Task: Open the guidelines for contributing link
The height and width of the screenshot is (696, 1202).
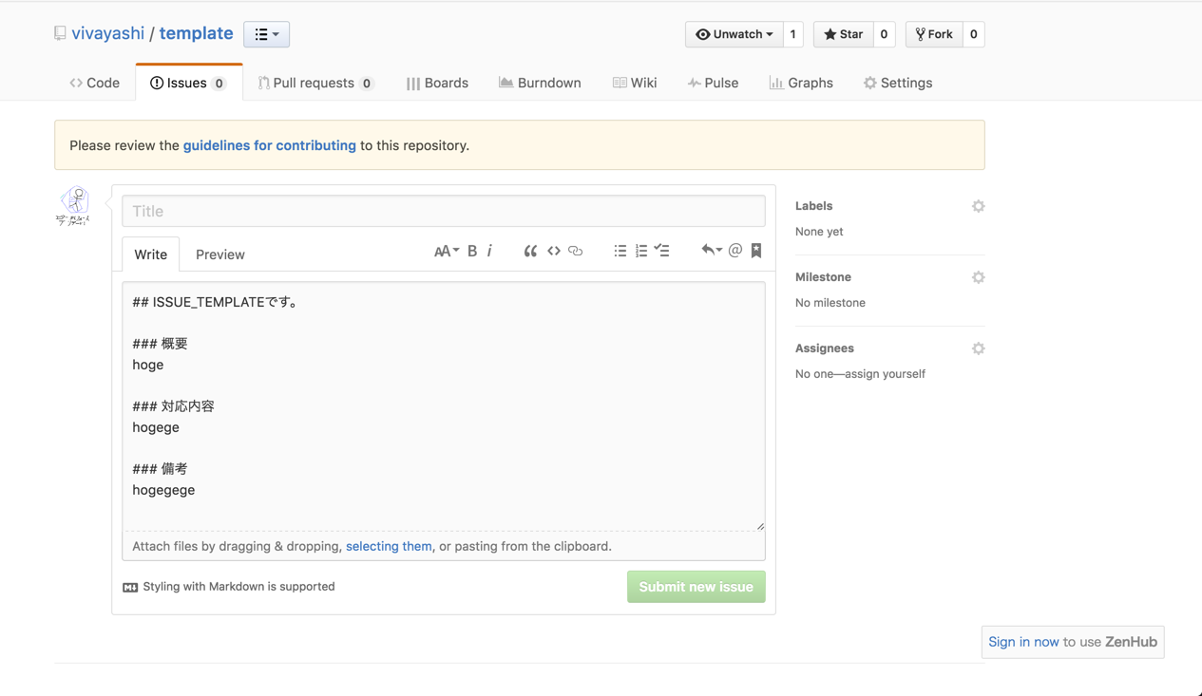Action: pos(269,145)
